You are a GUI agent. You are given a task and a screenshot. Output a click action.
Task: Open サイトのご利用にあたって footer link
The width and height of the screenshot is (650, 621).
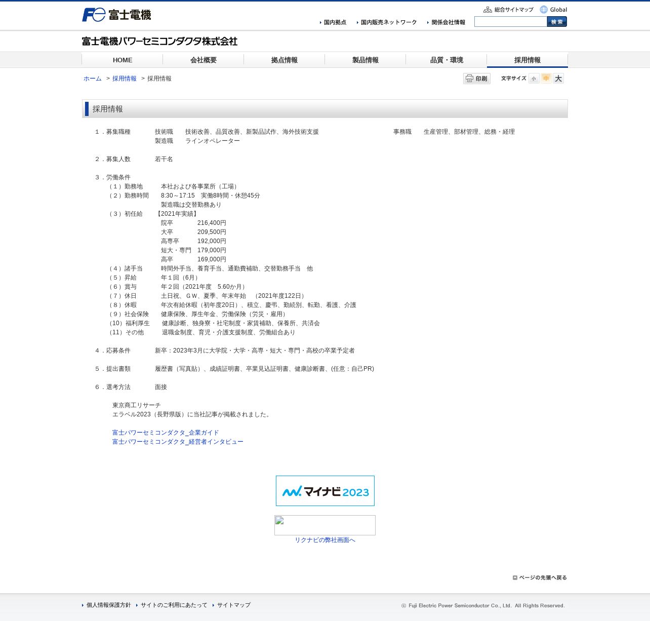(172, 605)
